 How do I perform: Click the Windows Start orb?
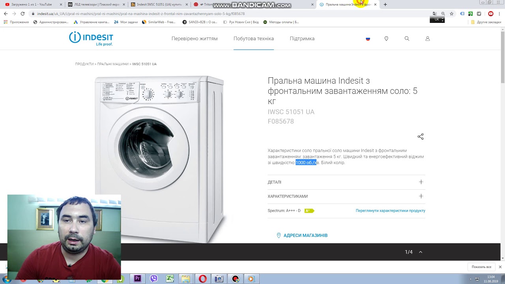[x=6, y=280]
